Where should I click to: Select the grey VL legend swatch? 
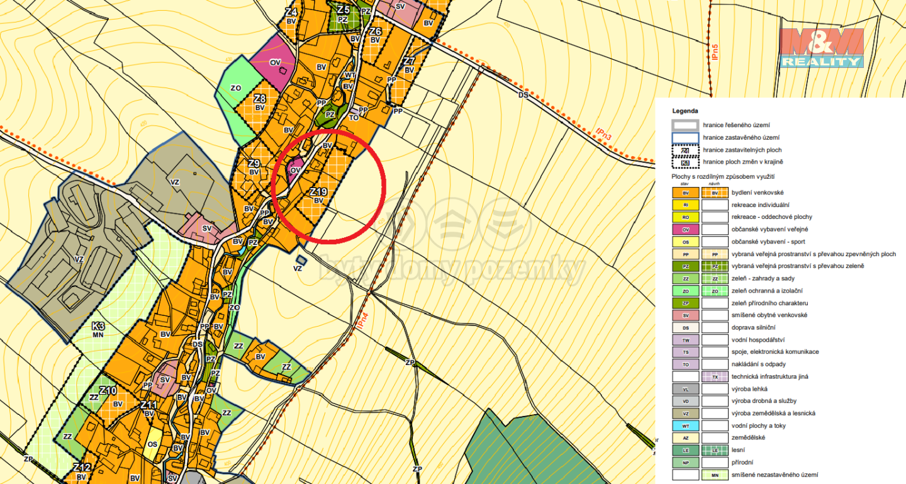tap(686, 389)
